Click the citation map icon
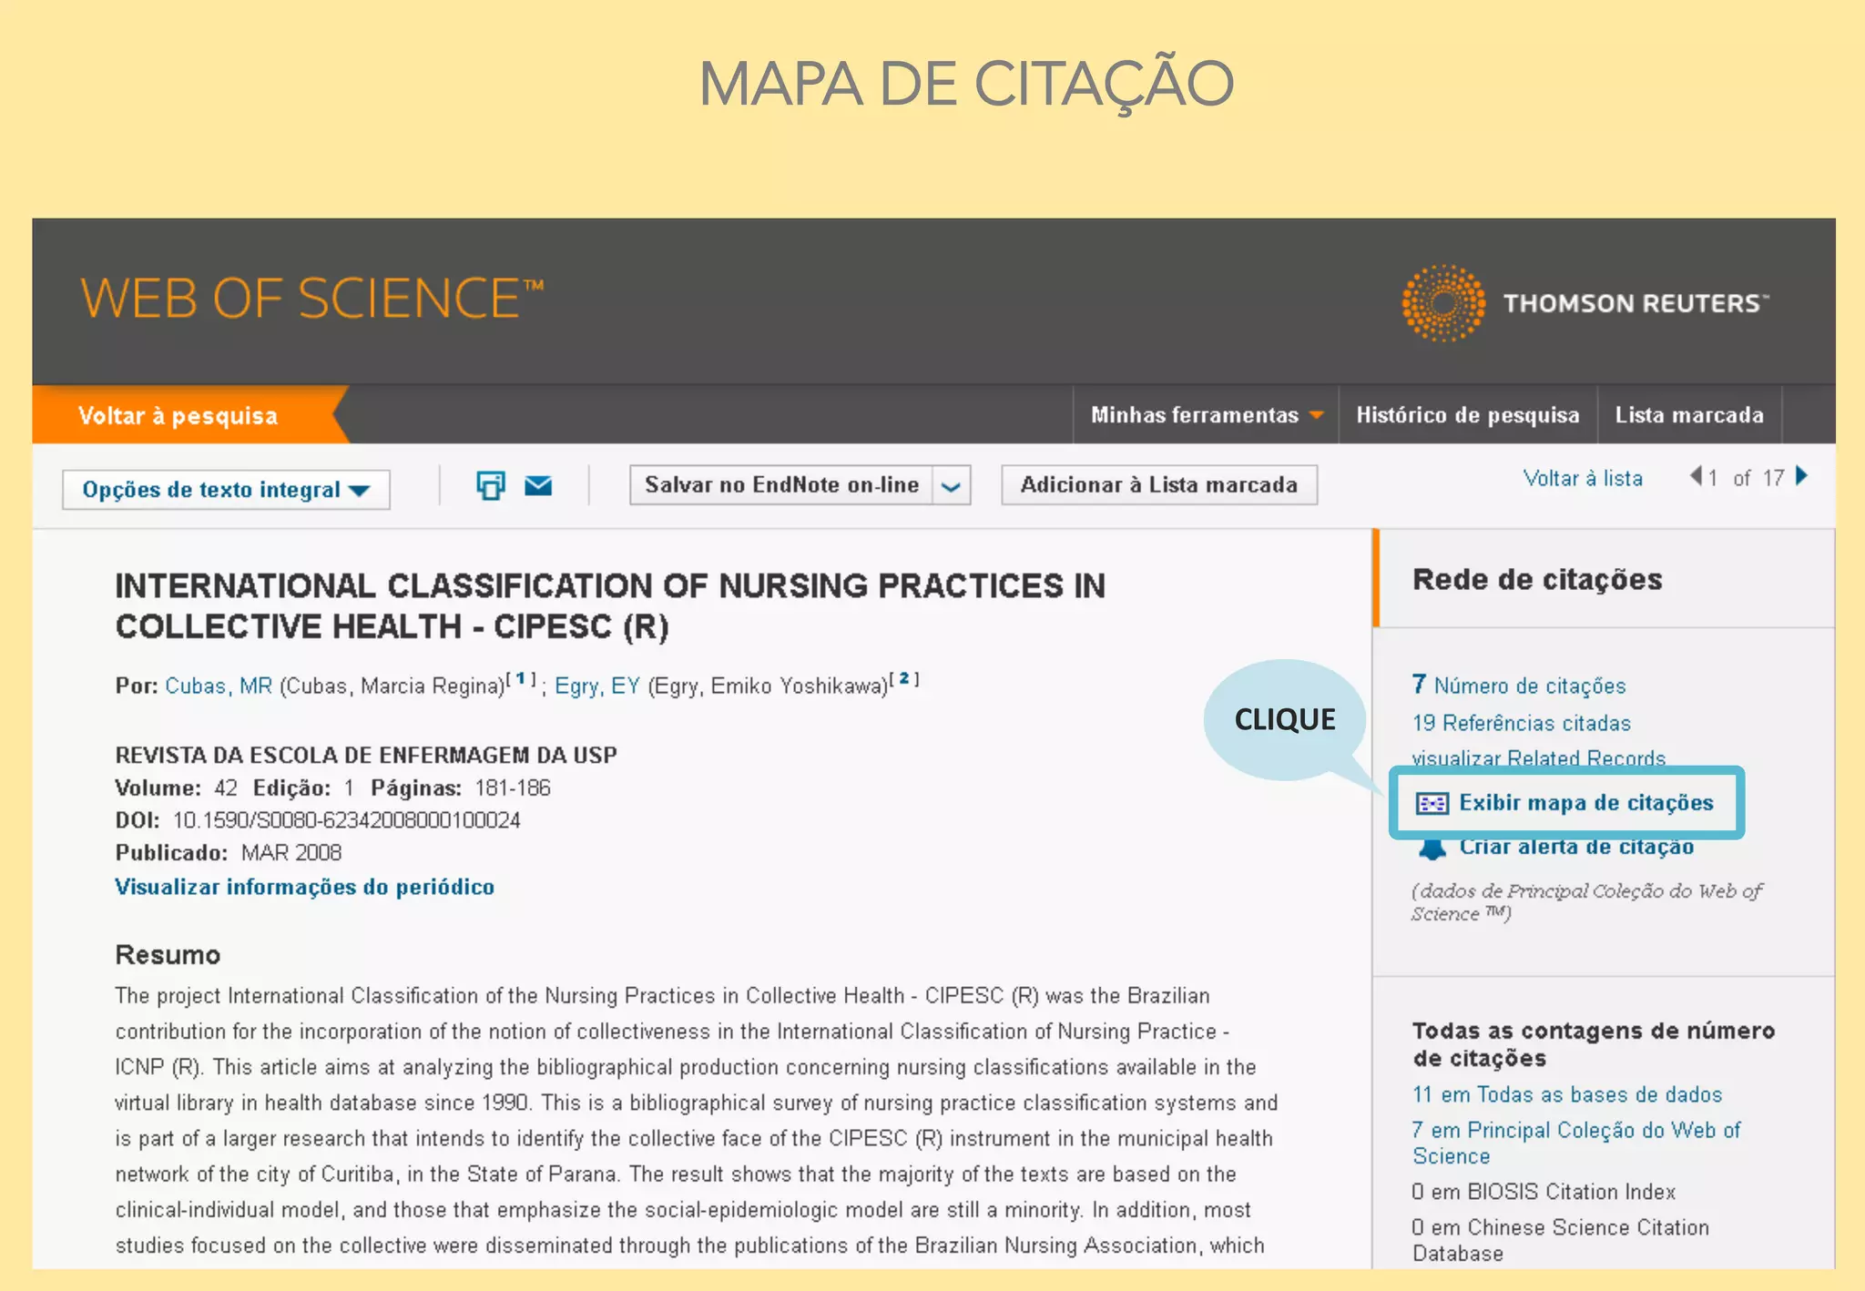 coord(1432,803)
